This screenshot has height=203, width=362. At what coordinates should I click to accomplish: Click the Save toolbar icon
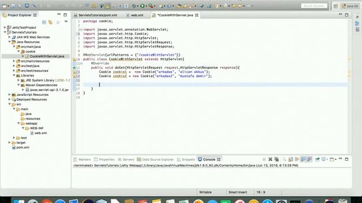click(x=13, y=6)
